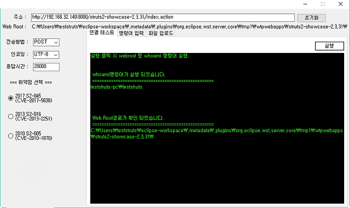The image size is (350, 208).
Task: Minimize the application window
Action: 305,4
